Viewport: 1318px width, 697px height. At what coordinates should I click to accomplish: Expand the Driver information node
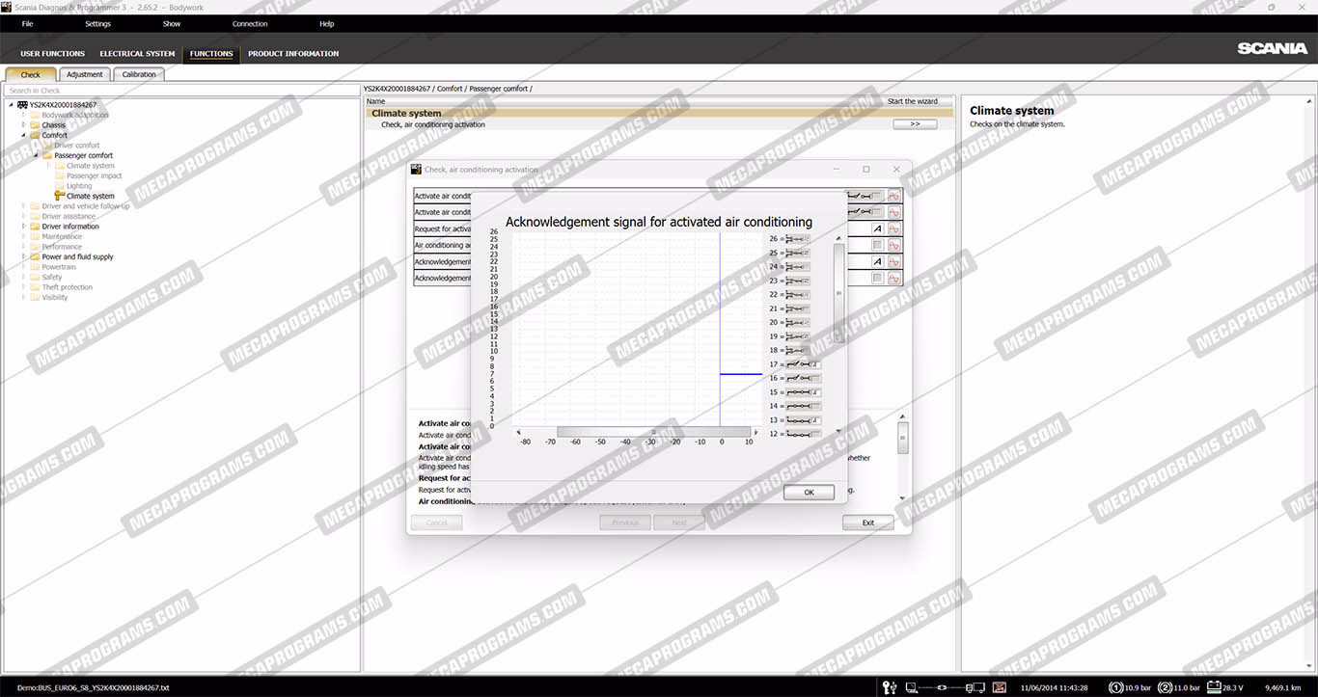coord(24,227)
